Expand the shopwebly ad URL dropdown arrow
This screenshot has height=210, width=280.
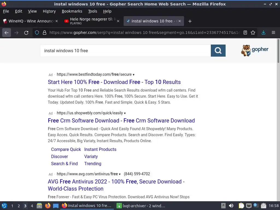tap(125, 113)
